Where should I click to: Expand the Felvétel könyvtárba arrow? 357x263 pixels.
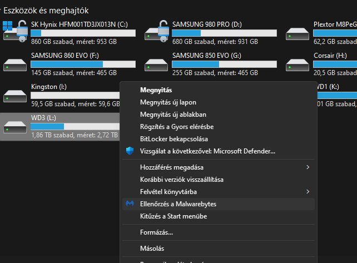pos(308,192)
